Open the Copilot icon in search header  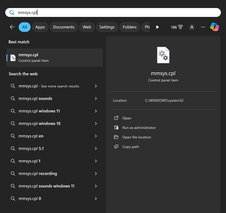214,27
